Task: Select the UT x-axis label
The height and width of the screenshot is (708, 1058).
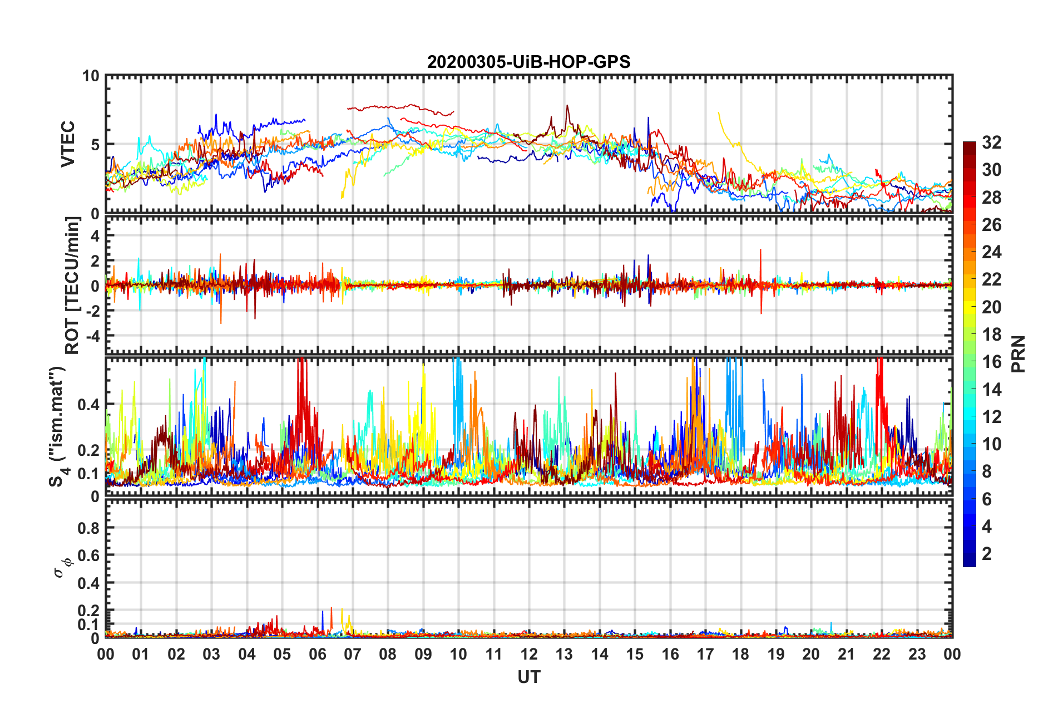Action: pos(528,677)
